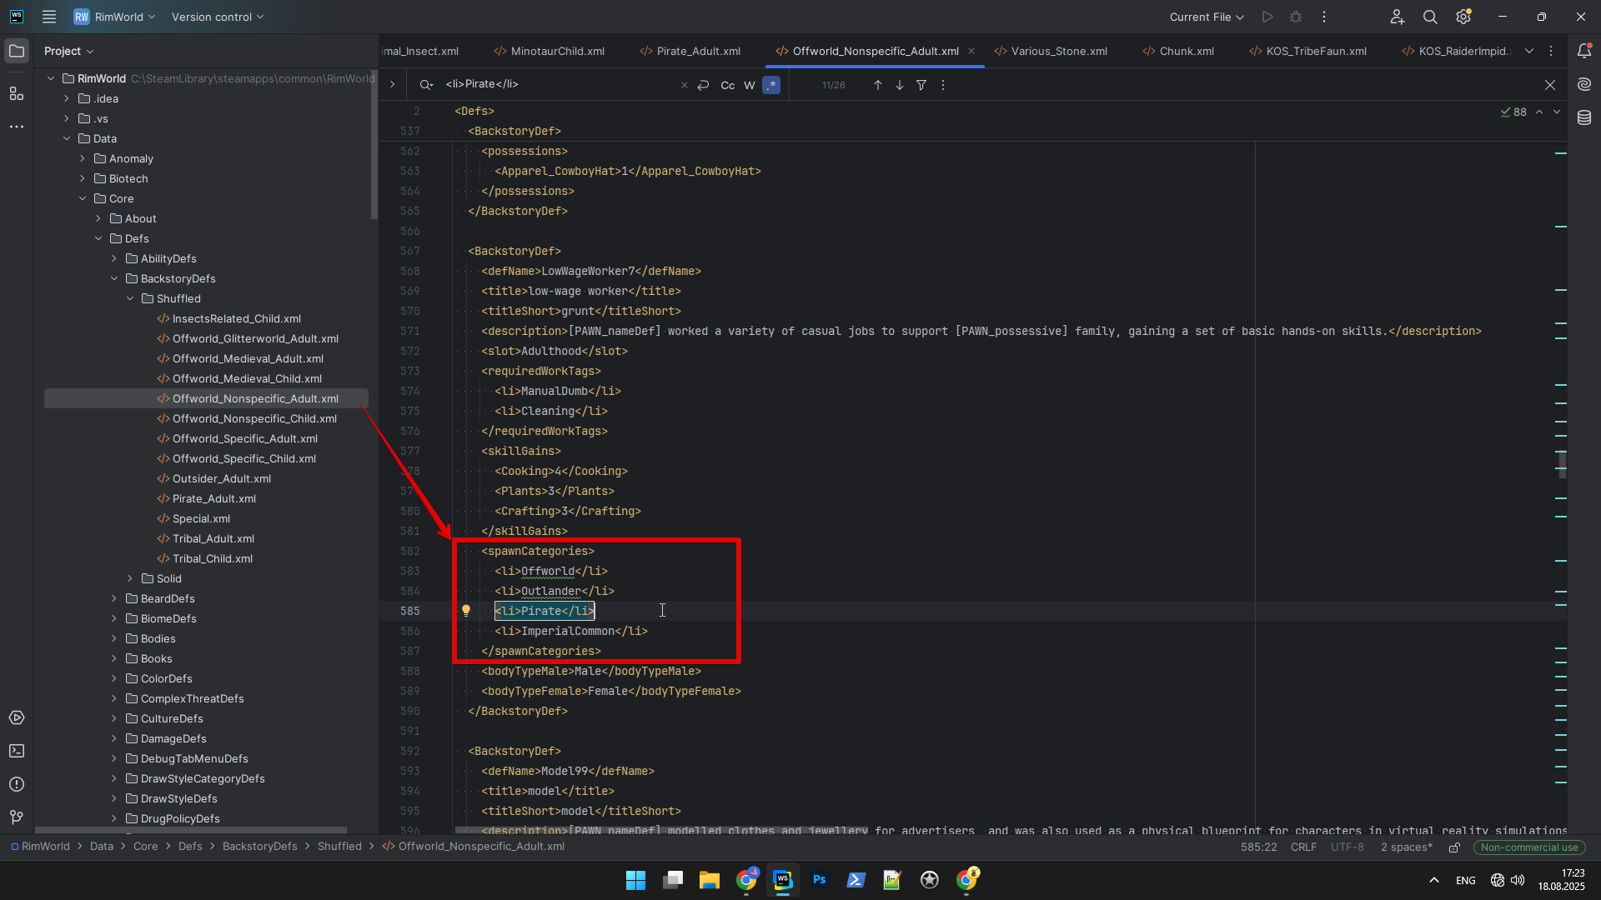Open the Structure tool window icon

click(17, 93)
